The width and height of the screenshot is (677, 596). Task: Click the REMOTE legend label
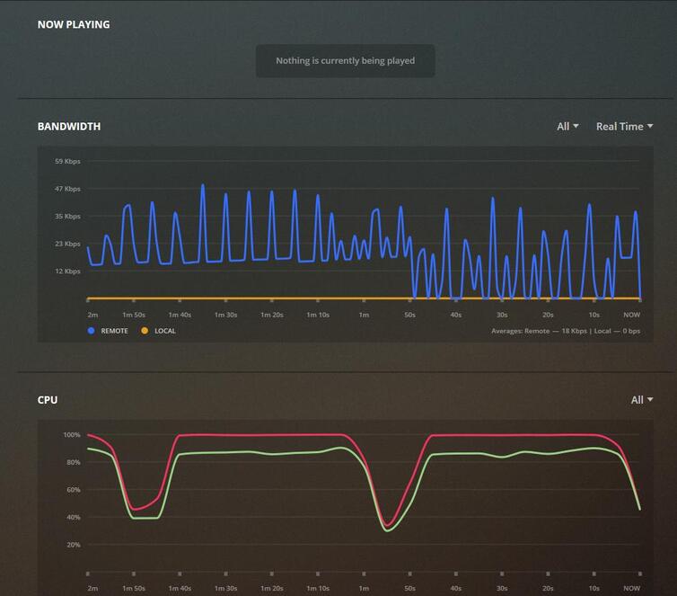click(114, 331)
